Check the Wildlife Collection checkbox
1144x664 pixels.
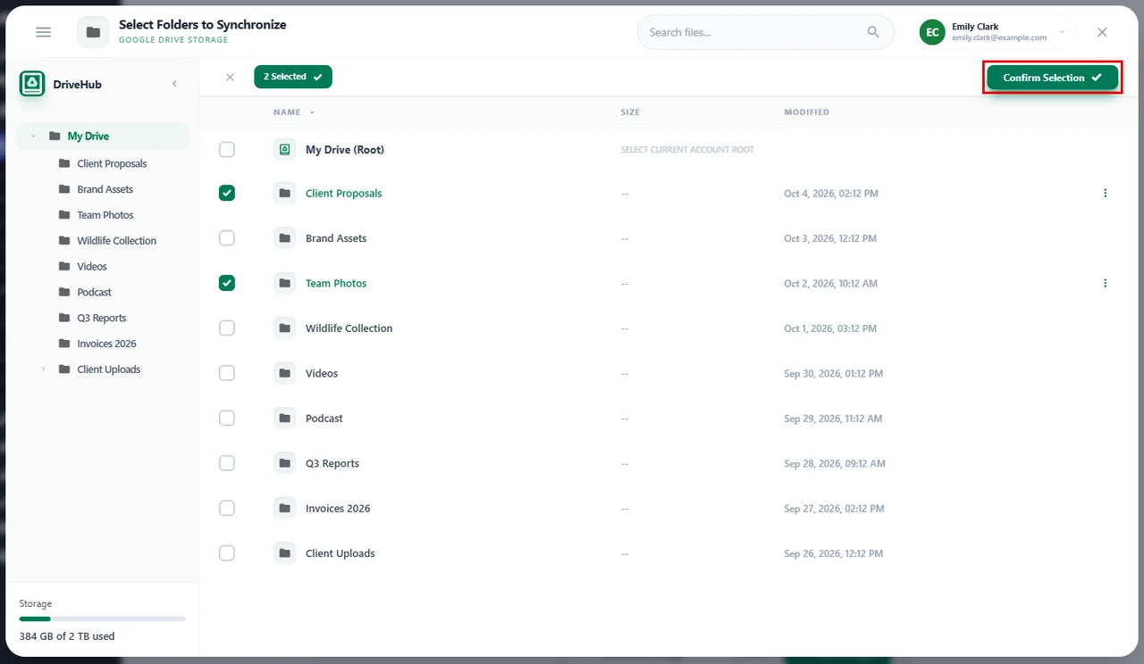click(x=227, y=328)
